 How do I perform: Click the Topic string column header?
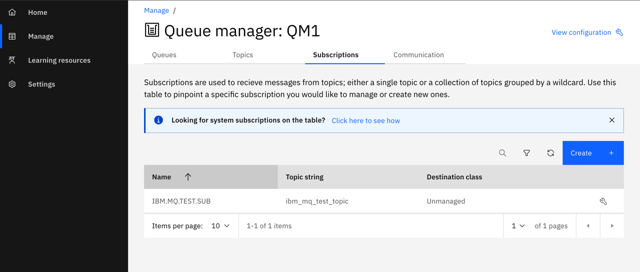click(304, 177)
